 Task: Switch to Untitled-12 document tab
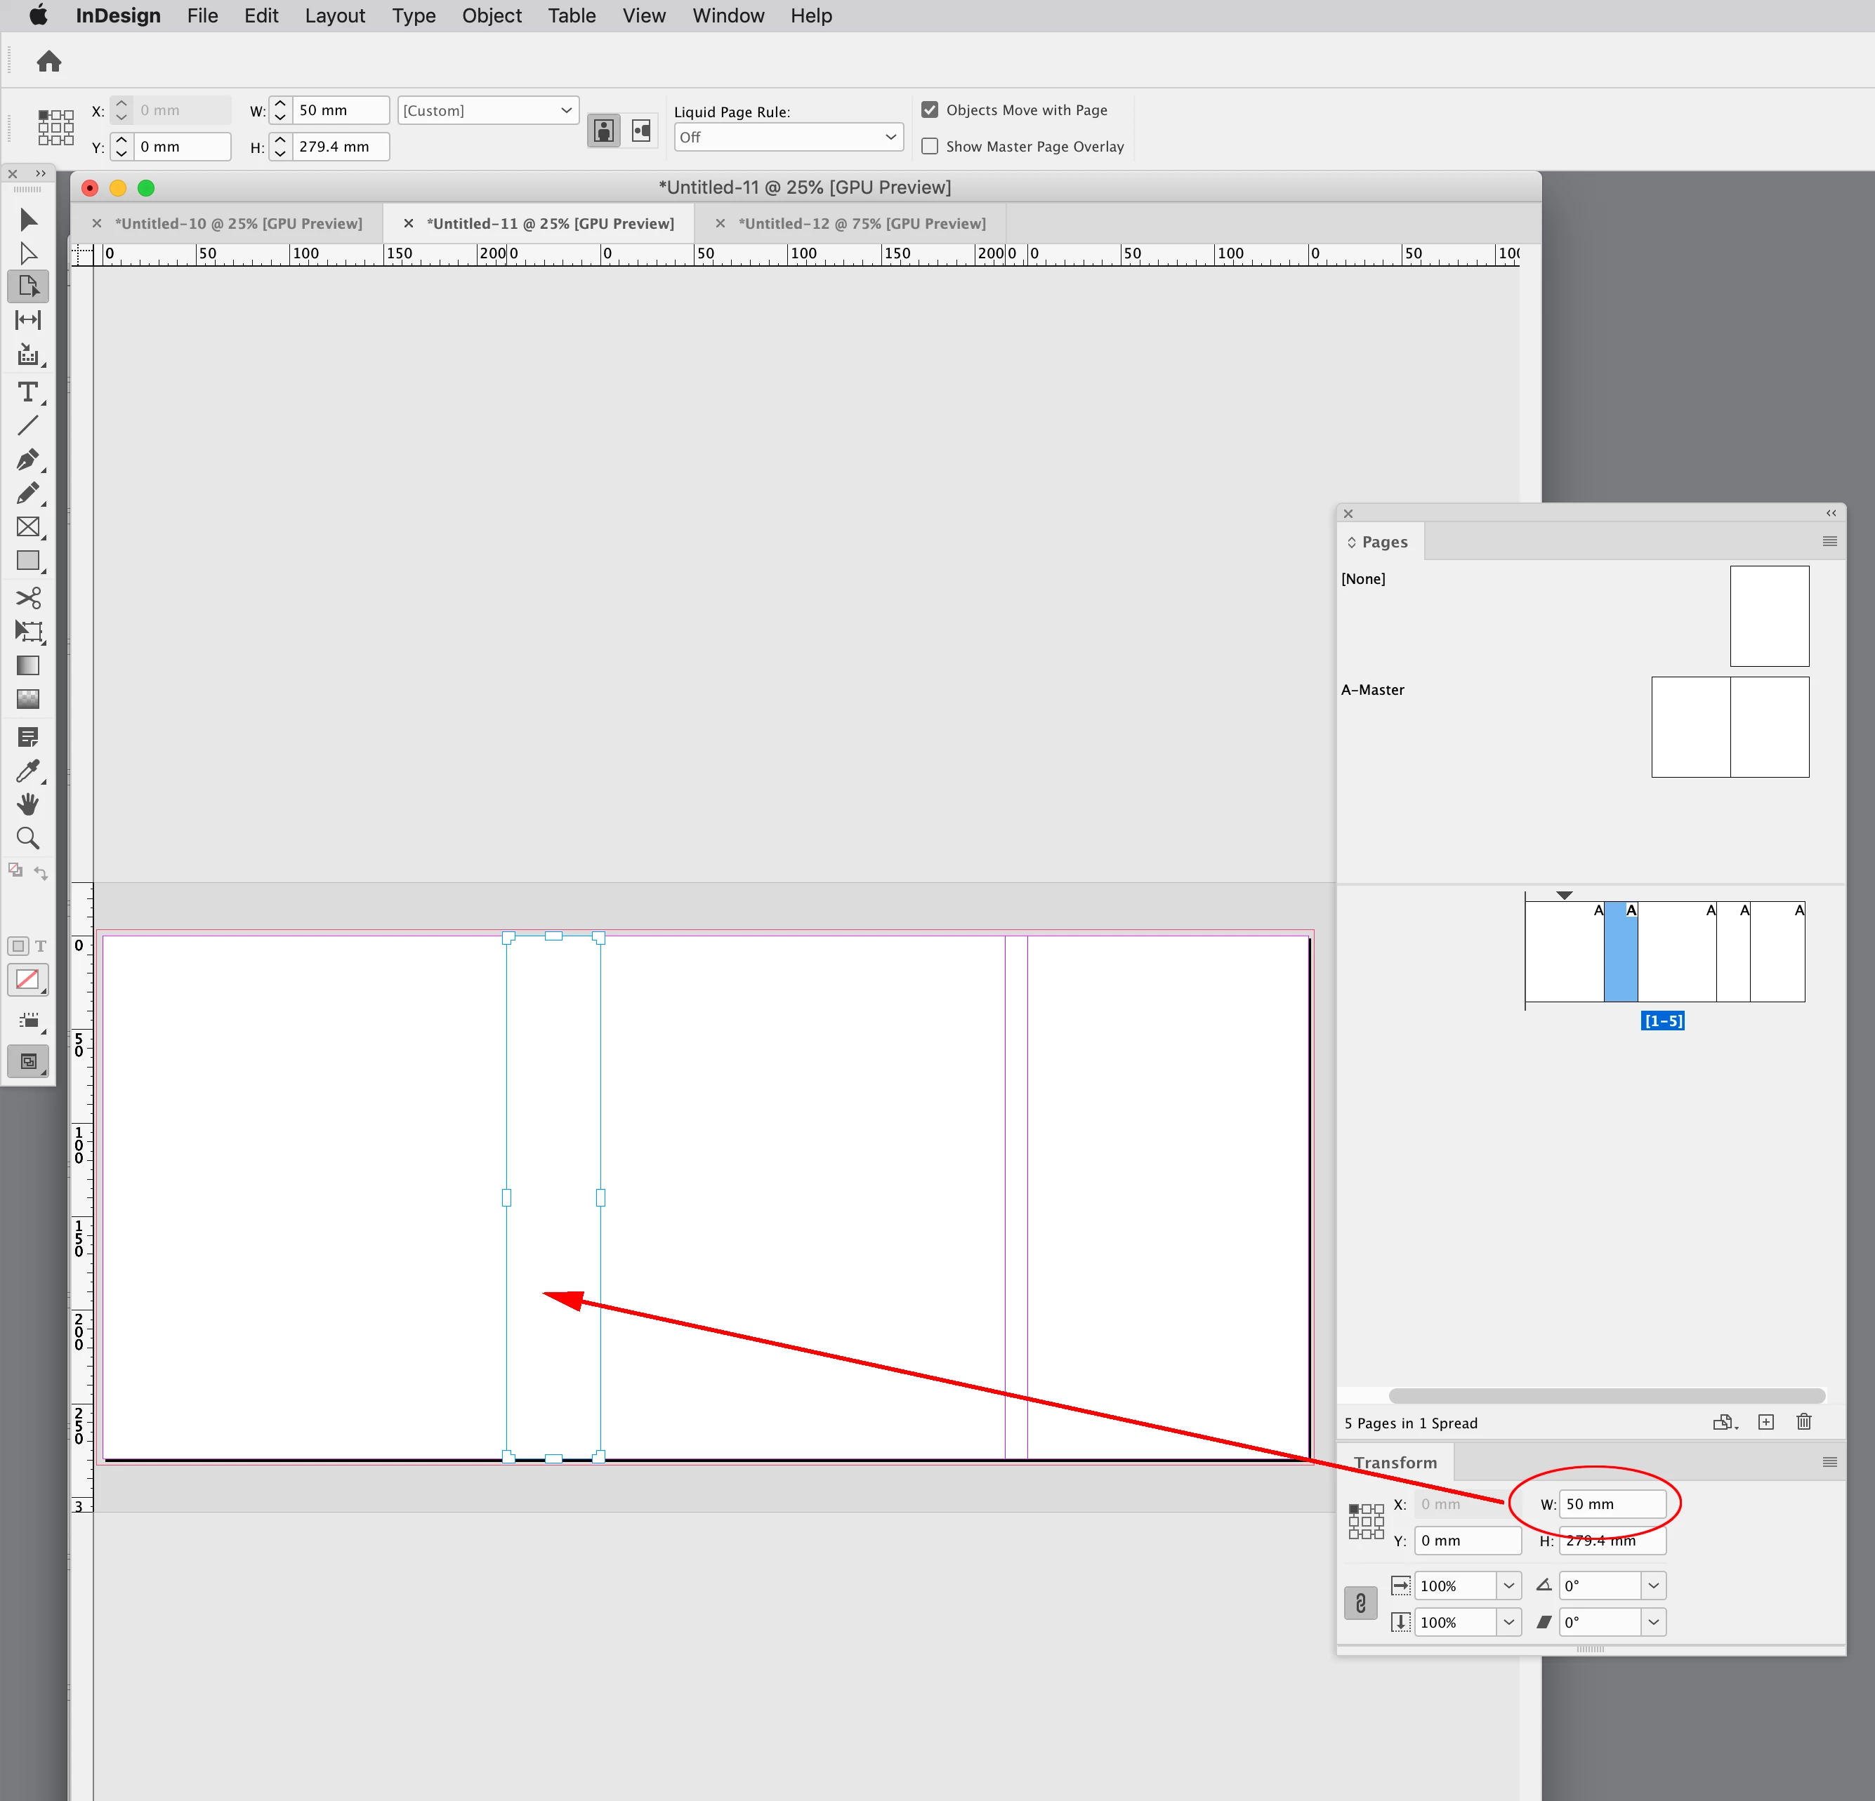[x=861, y=222]
